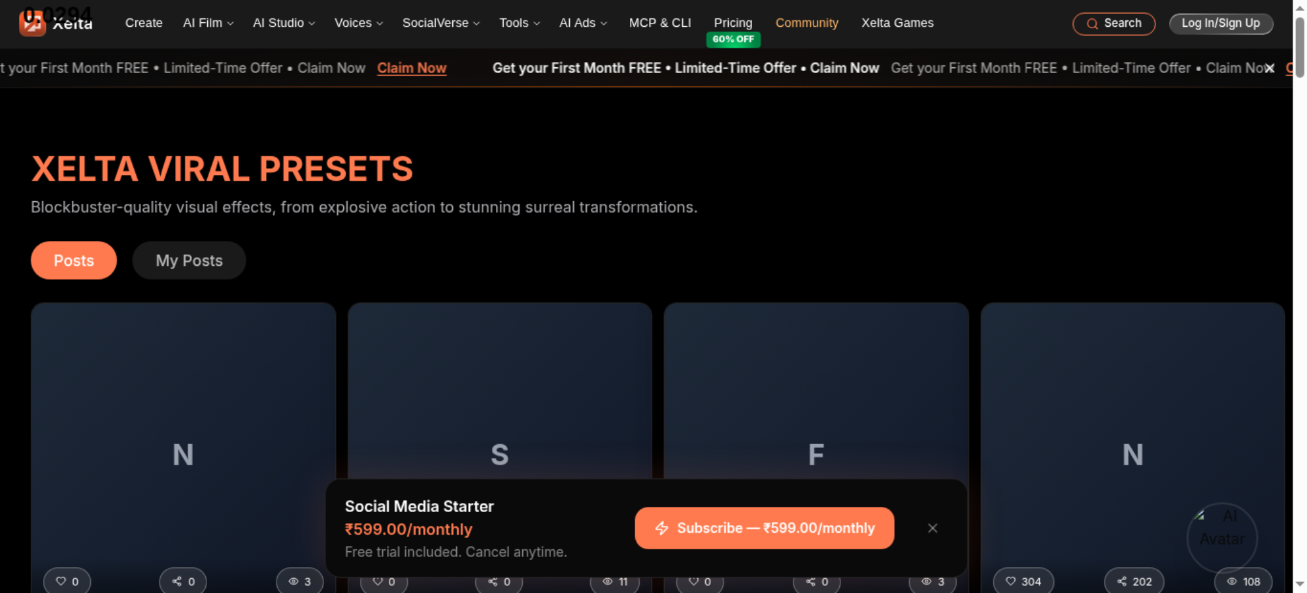
Task: Open the F preset thumbnail
Action: (816, 391)
